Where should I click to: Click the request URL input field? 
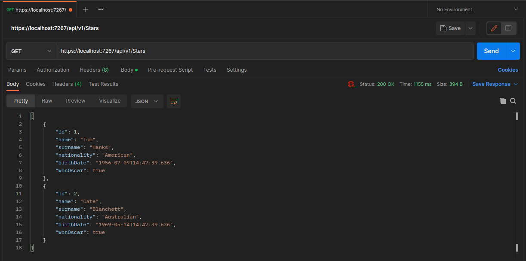tap(265, 51)
